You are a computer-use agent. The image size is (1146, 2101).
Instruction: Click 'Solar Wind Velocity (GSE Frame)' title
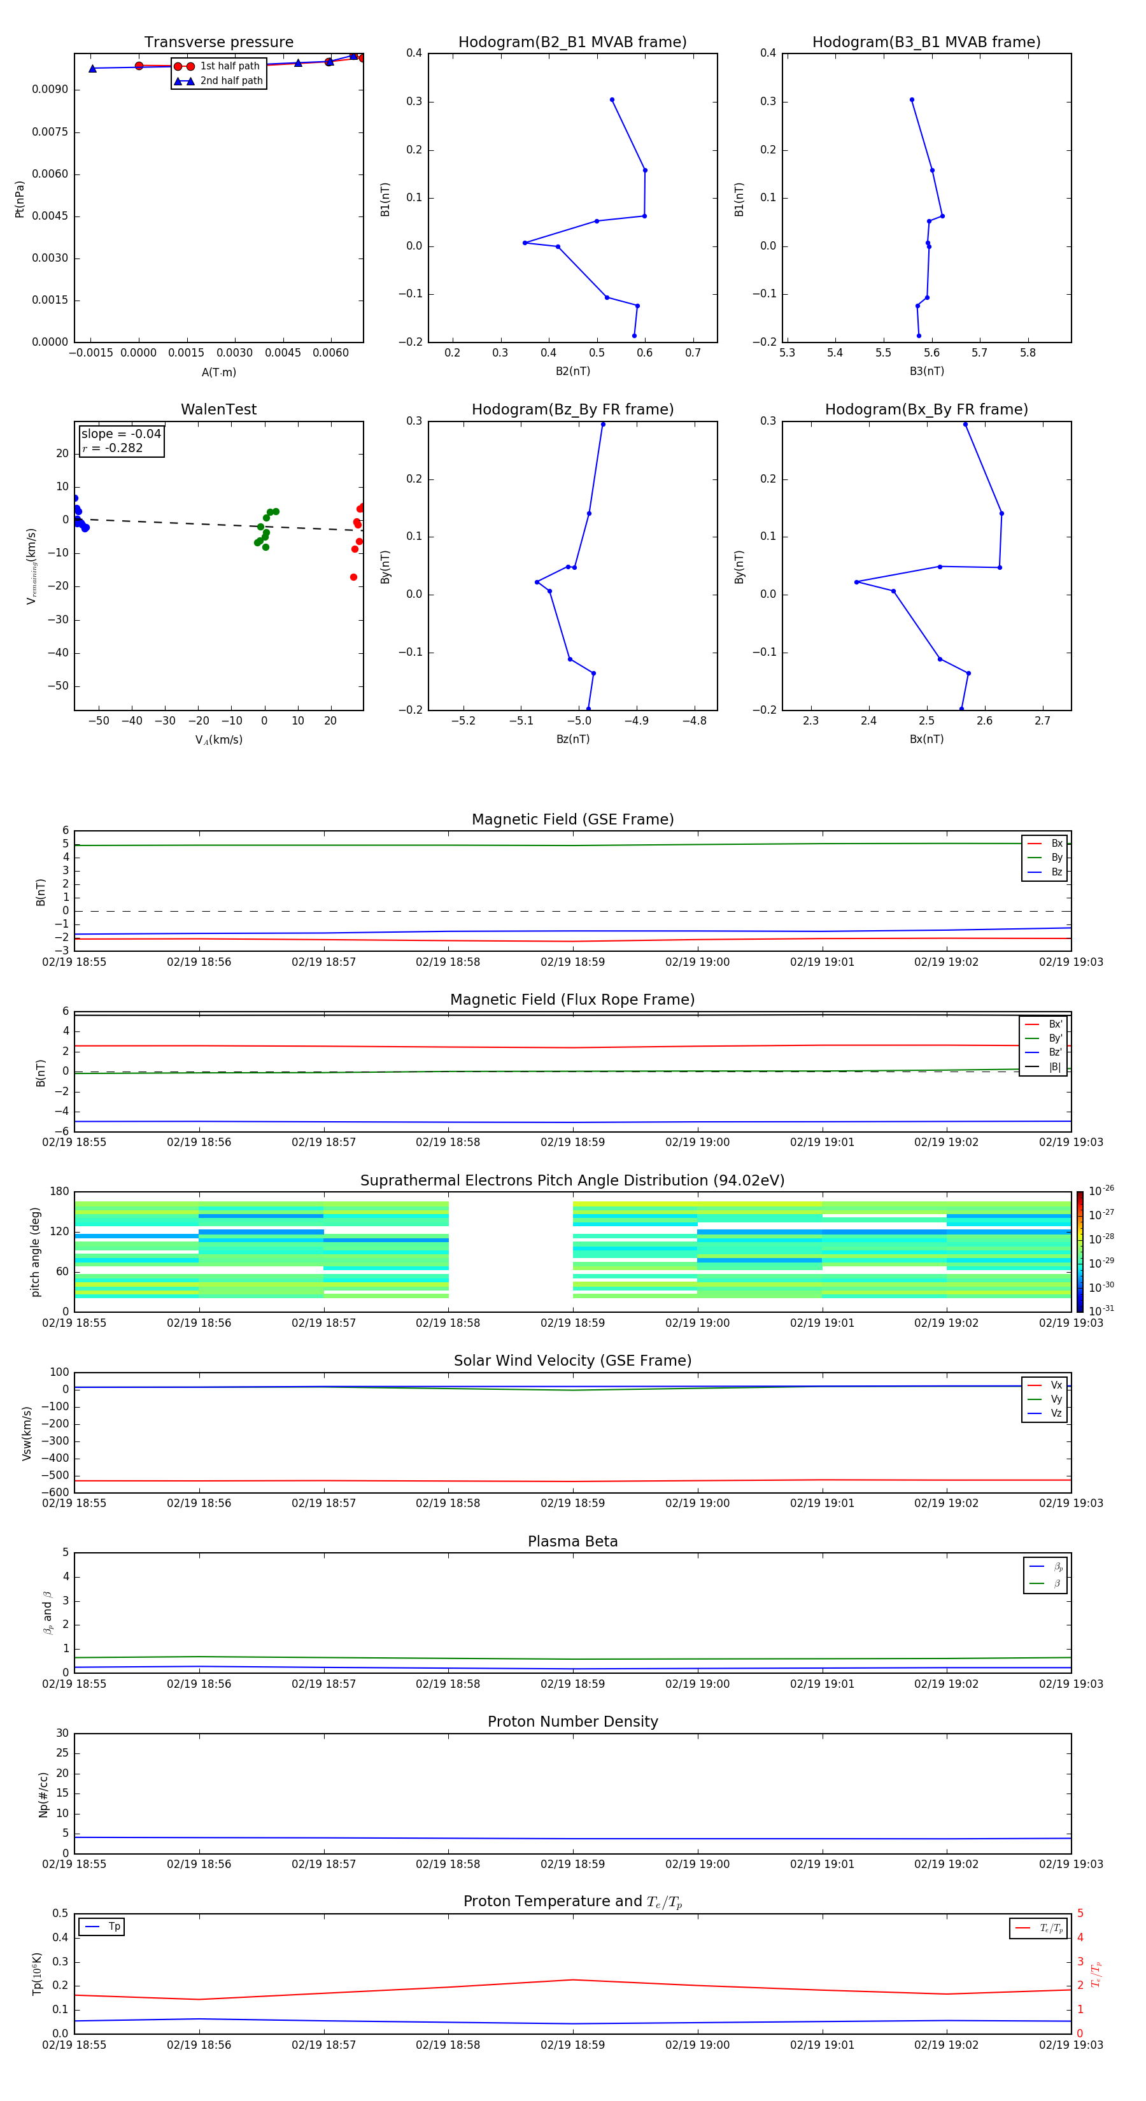pyautogui.click(x=572, y=1361)
